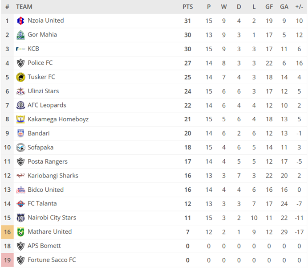Image resolution: width=308 pixels, height=268 pixels.
Task: Click the Mathare United green crest
Action: pyautogui.click(x=20, y=232)
